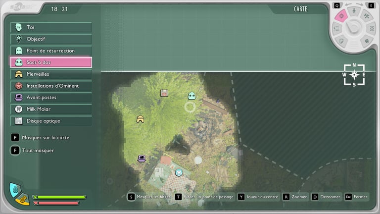
Task: Click the Zoomer button
Action: (295, 197)
